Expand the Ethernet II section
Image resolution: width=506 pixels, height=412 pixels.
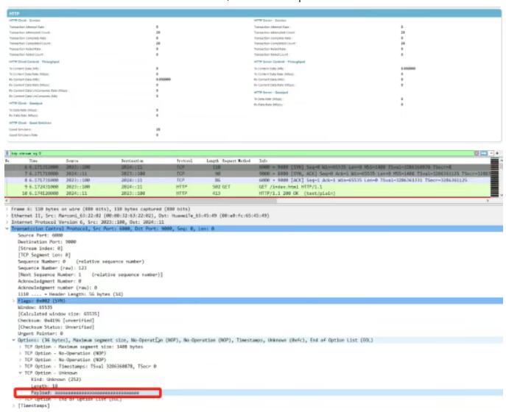(8, 216)
